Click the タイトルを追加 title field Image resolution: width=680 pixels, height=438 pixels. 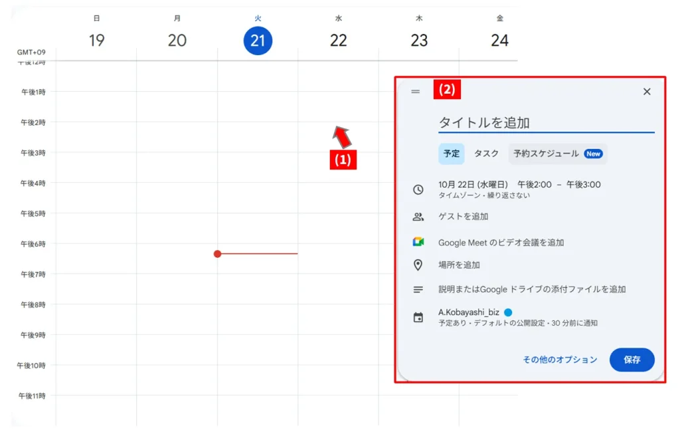pyautogui.click(x=546, y=123)
